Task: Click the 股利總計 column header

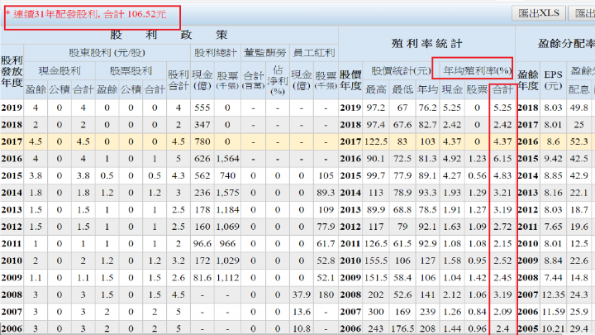Action: click(215, 53)
